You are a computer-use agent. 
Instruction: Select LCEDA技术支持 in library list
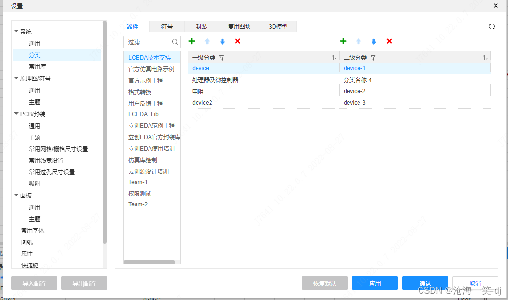(151, 57)
